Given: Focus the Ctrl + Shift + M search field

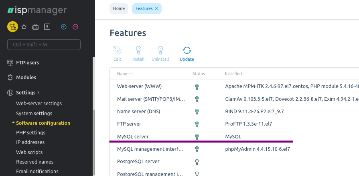Looking at the screenshot, I should click(x=44, y=44).
